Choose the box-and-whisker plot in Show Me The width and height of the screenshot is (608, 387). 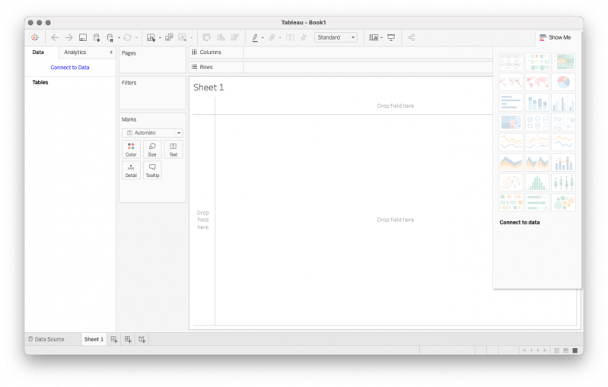click(x=563, y=182)
